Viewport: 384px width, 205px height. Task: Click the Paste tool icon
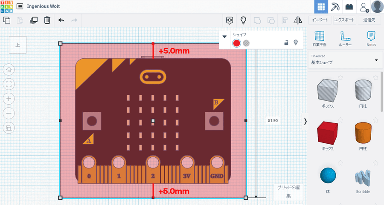pos(20,20)
